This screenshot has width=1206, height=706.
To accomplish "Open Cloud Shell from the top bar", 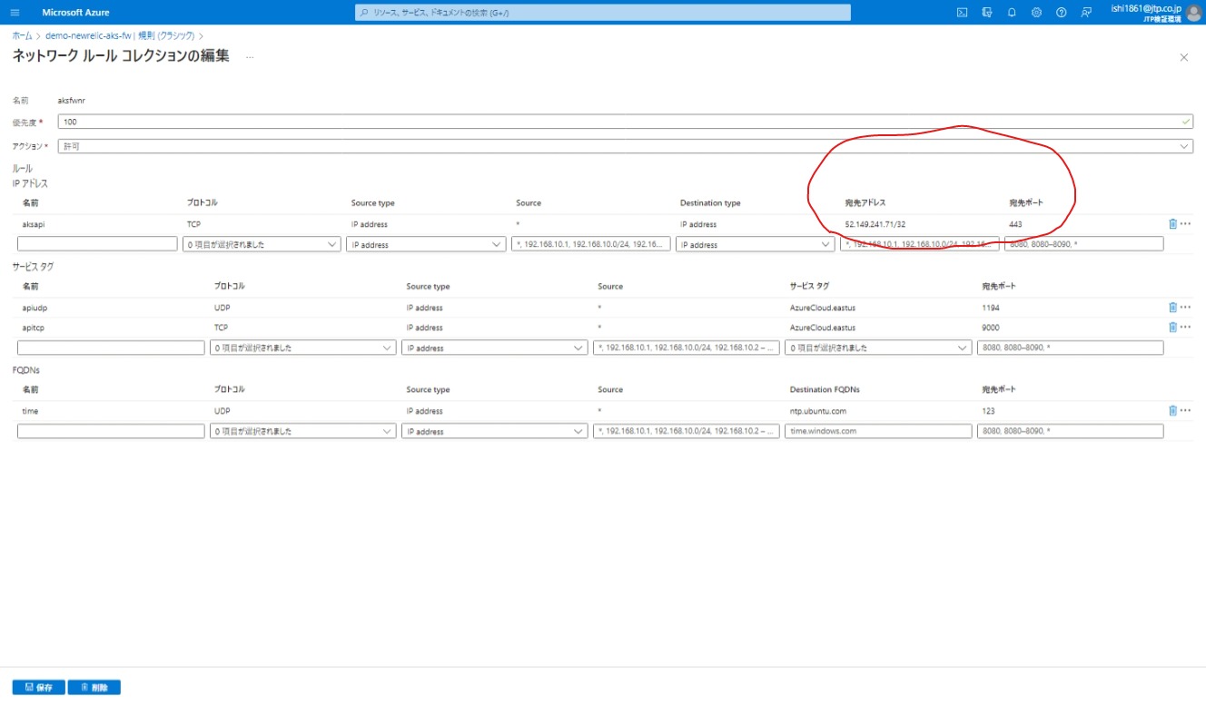I will point(962,13).
